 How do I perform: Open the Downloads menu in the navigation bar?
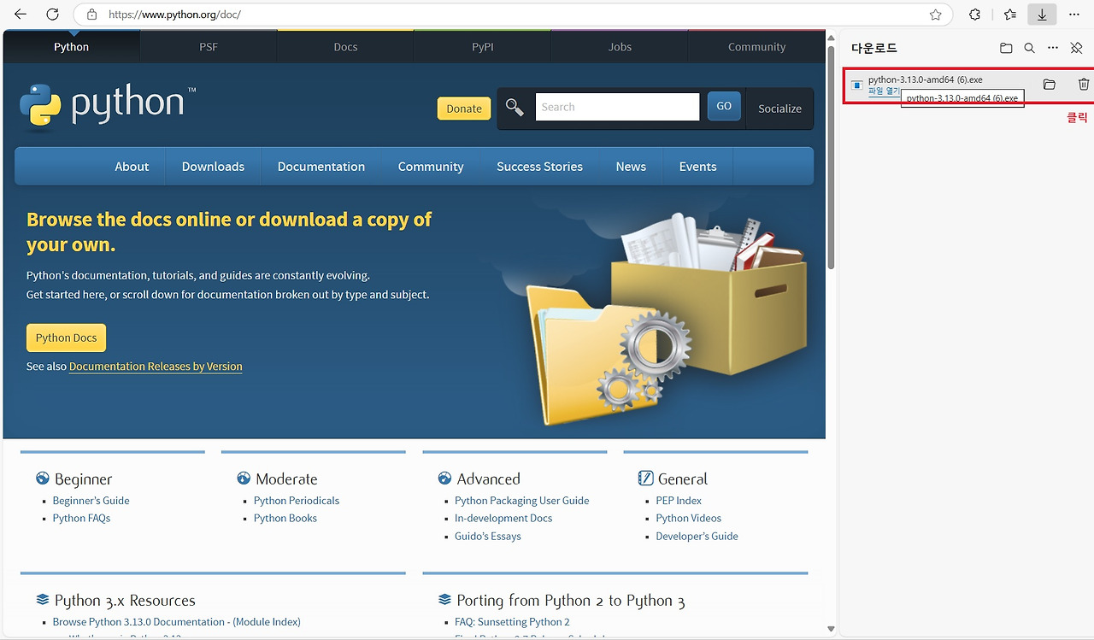coord(213,167)
